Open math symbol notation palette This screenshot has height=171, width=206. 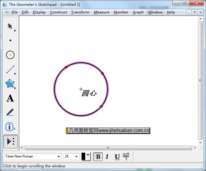(x=126, y=156)
